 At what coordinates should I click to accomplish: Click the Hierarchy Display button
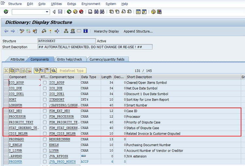[106, 31]
